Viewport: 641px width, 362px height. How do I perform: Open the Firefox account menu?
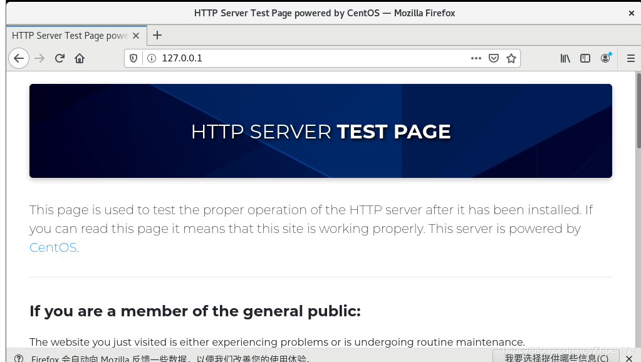point(605,58)
